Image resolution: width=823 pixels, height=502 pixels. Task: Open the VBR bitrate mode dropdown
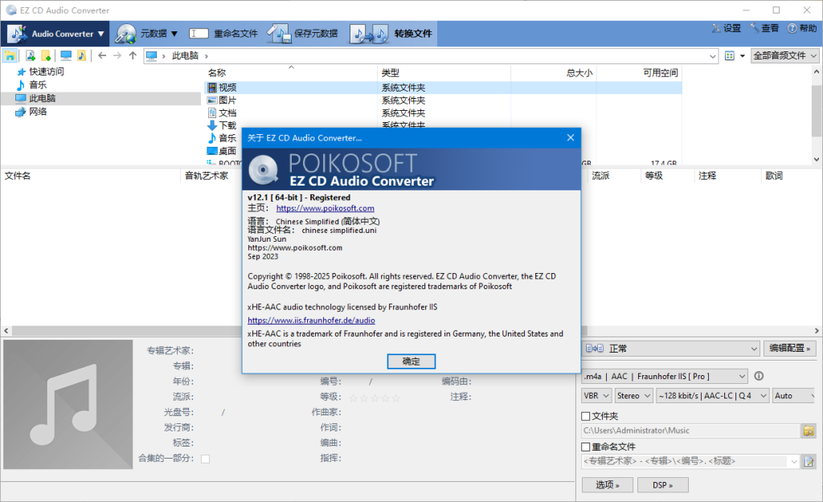click(597, 395)
